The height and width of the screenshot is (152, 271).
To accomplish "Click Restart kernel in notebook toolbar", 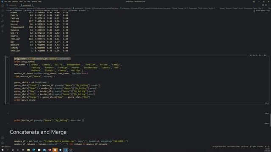I will tap(55, 11).
